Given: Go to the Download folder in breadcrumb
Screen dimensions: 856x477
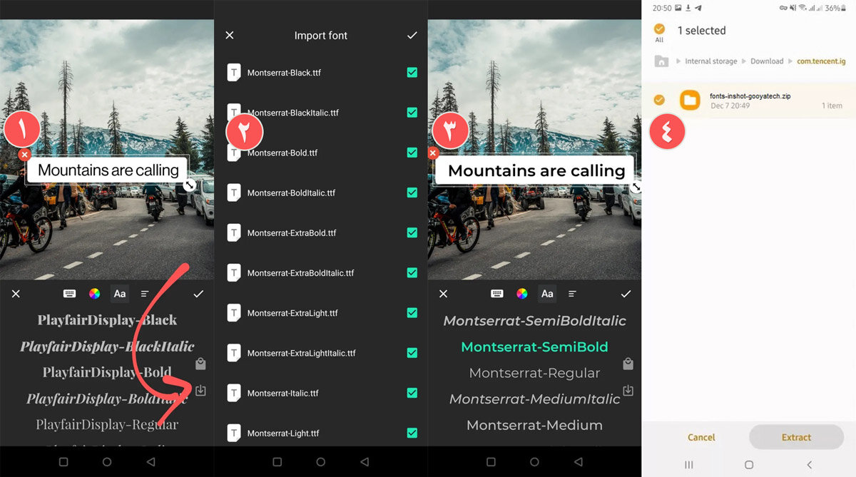Looking at the screenshot, I should [x=767, y=61].
